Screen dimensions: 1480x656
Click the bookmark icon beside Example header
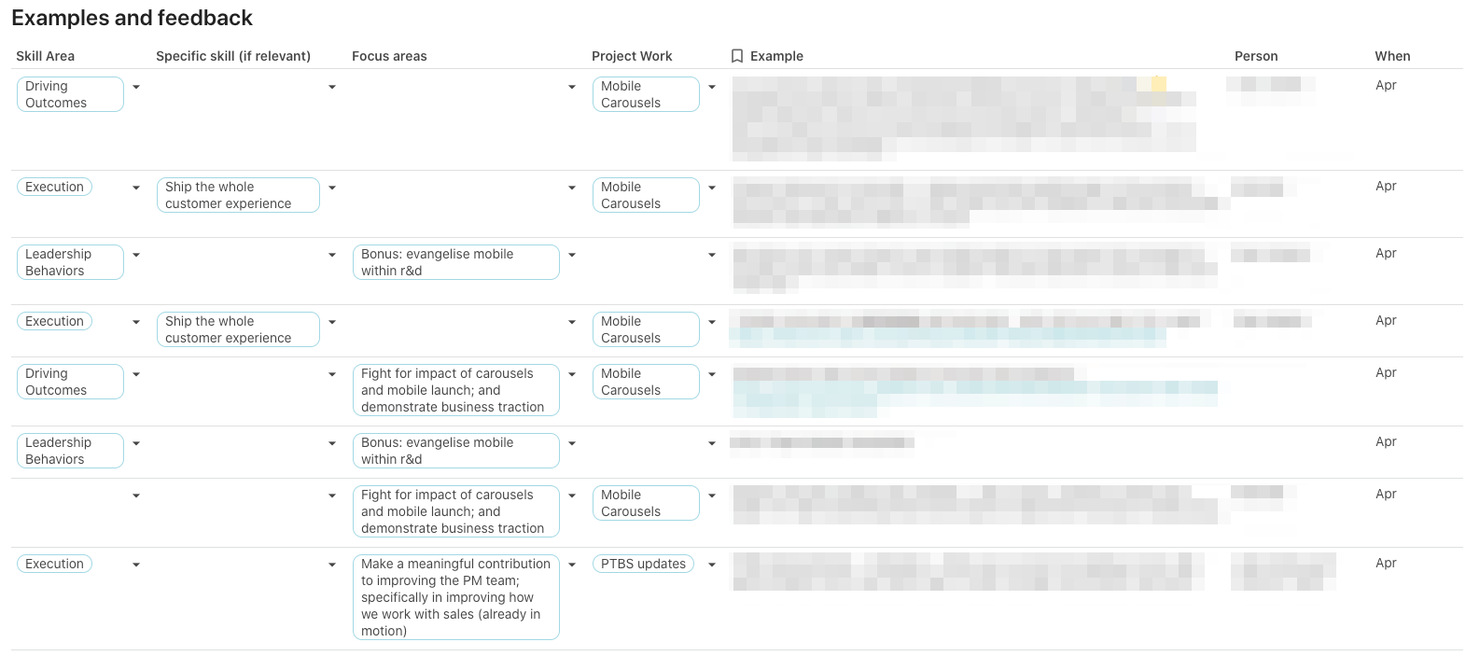coord(737,56)
